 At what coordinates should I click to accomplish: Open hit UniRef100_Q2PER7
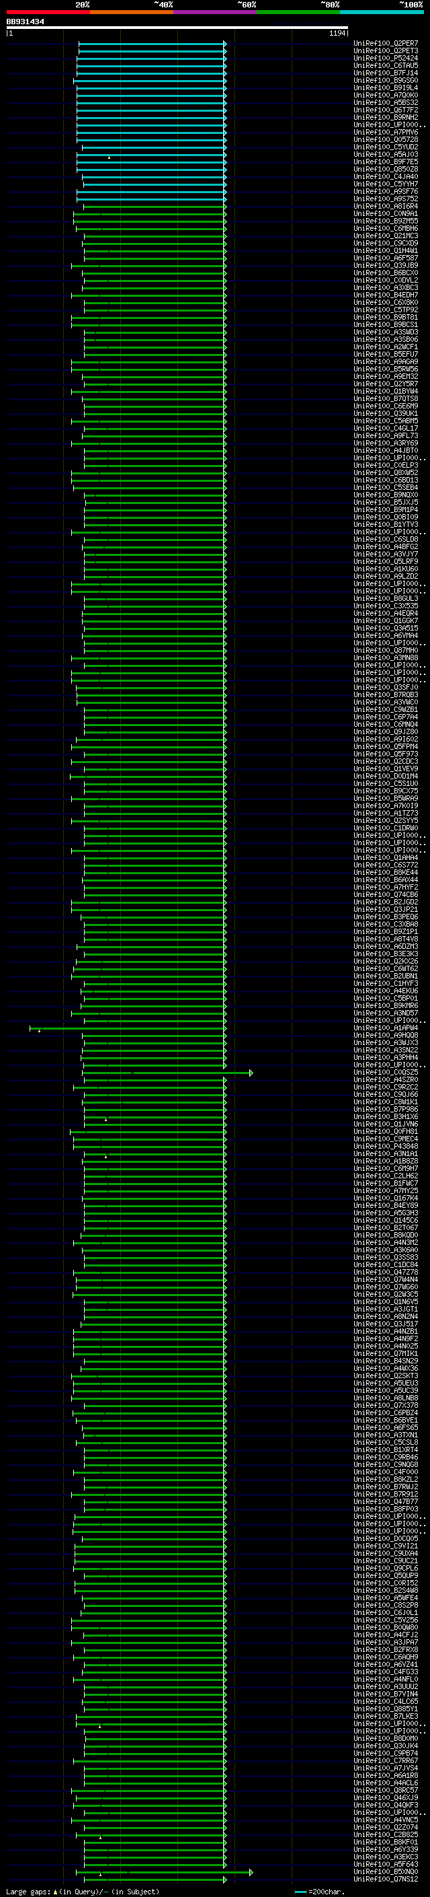pos(386,44)
